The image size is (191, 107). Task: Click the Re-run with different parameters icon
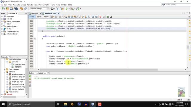tap(30, 79)
